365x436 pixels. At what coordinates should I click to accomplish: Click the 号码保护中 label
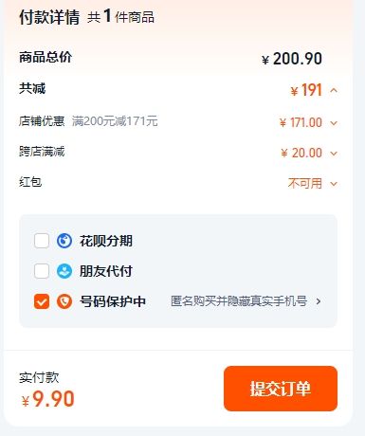pos(113,301)
